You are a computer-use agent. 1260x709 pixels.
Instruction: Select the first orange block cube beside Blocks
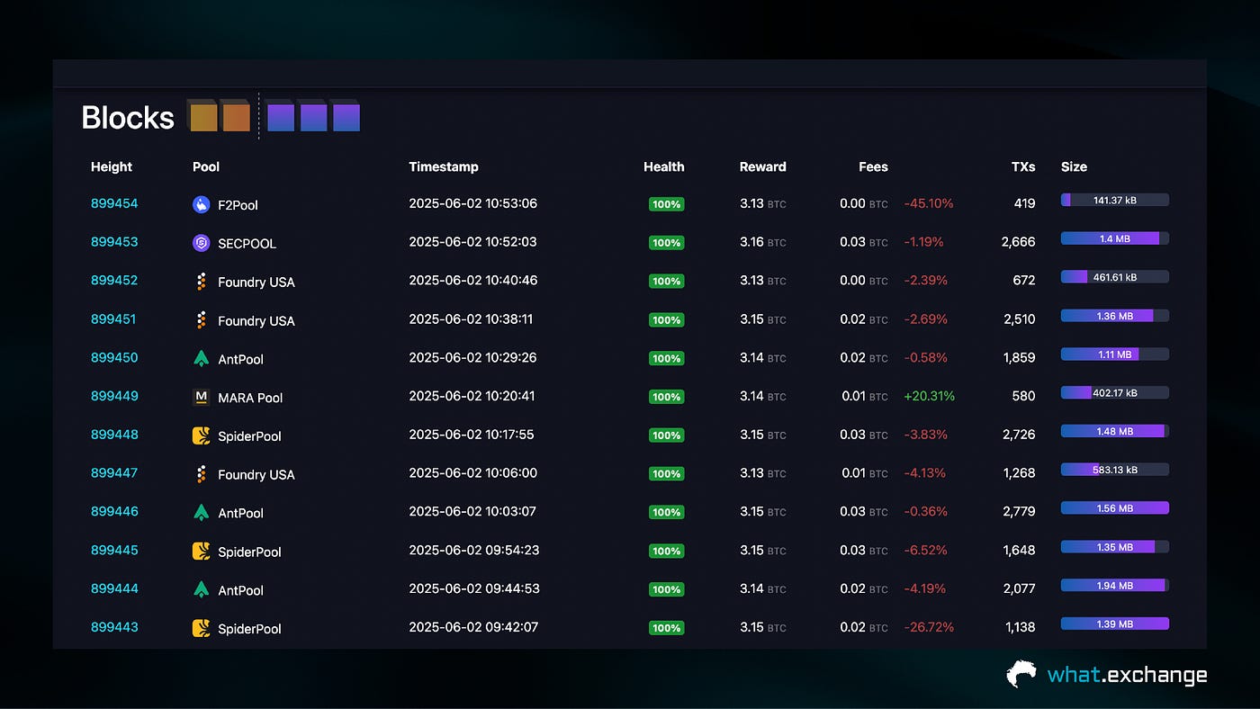coord(202,116)
